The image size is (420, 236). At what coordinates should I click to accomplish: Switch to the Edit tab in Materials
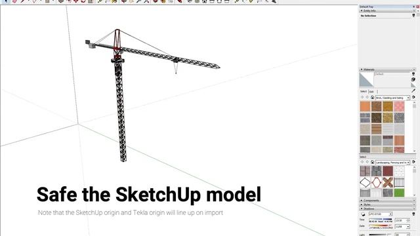[371, 92]
